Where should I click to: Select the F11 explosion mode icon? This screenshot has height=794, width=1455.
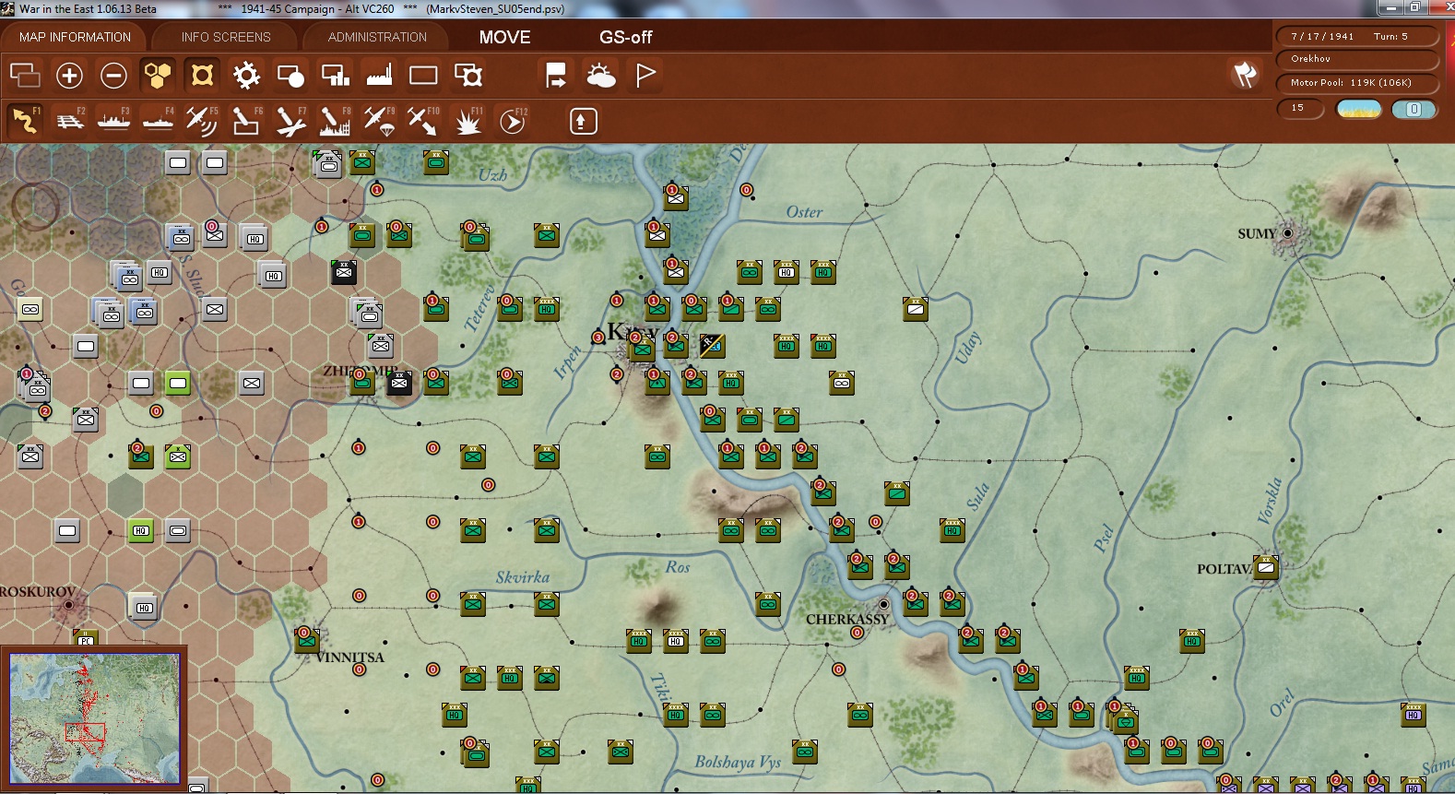pos(467,121)
